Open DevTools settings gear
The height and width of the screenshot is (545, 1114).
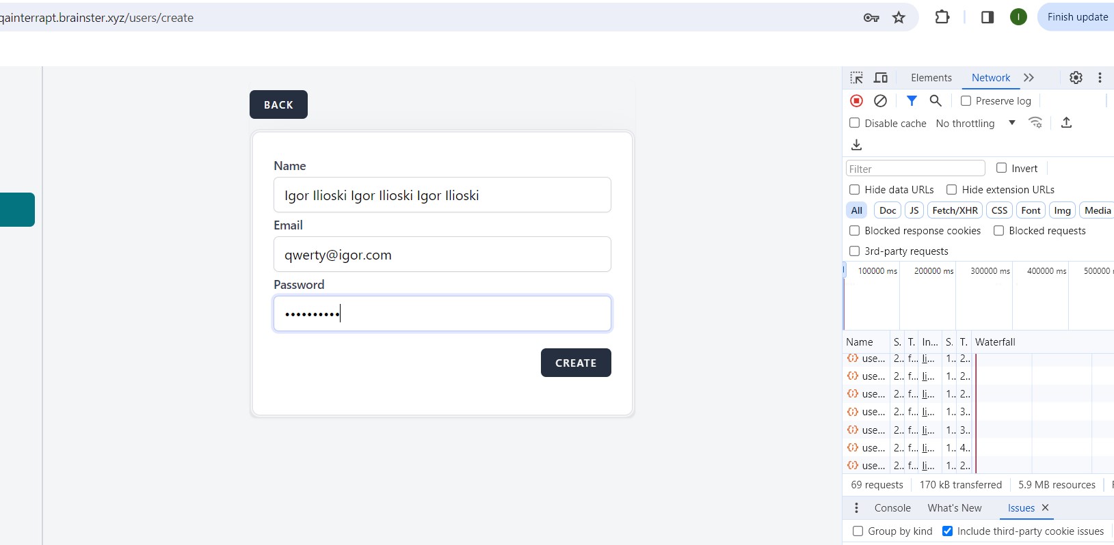pos(1076,78)
